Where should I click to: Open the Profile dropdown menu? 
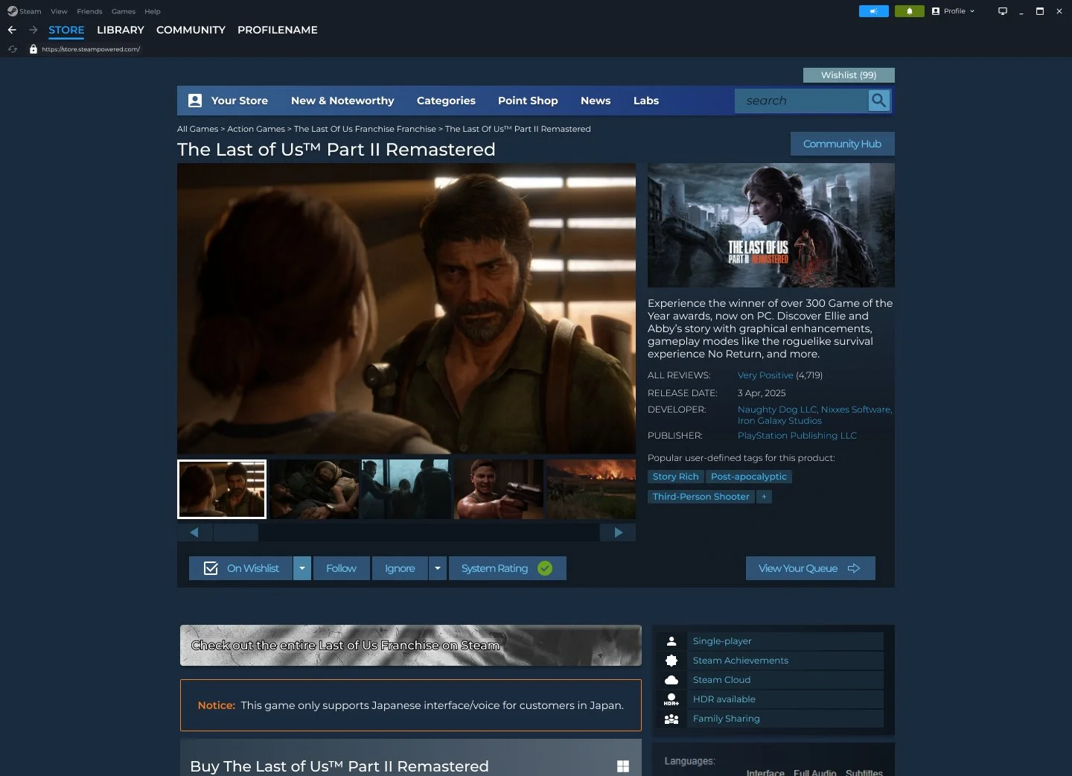tap(953, 11)
